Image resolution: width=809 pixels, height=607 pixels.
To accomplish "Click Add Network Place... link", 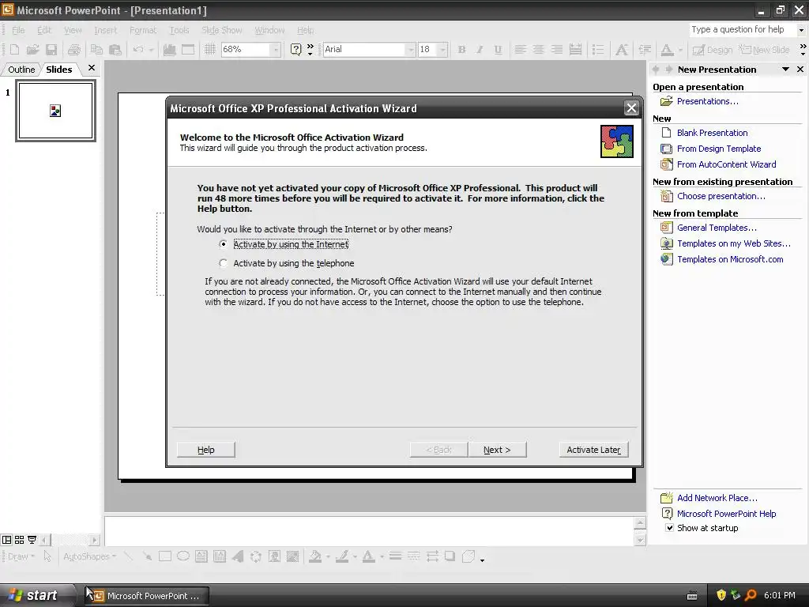I will [717, 498].
